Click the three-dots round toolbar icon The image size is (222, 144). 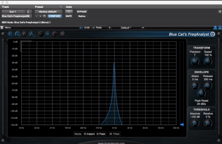31,34
